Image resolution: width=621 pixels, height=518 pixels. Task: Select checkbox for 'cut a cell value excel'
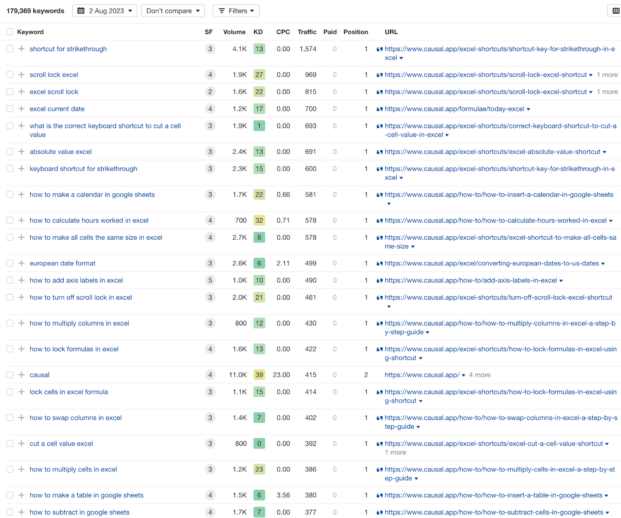10,444
